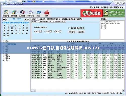This screenshot has height=96, width=126.
Task: Click the red house home icon
Action: pyautogui.click(x=47, y=12)
